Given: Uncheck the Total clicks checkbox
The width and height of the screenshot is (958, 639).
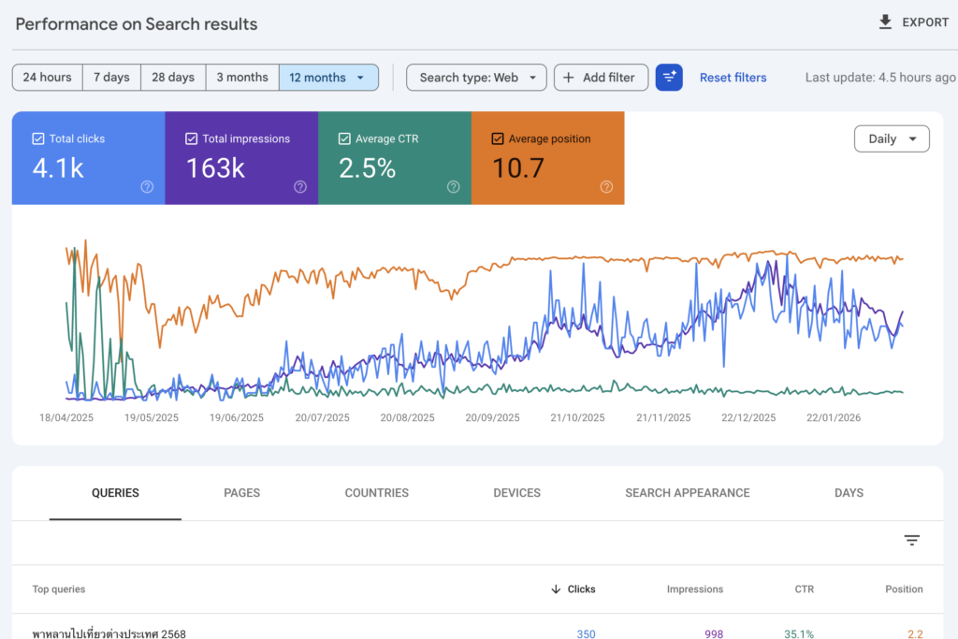Looking at the screenshot, I should (38, 138).
